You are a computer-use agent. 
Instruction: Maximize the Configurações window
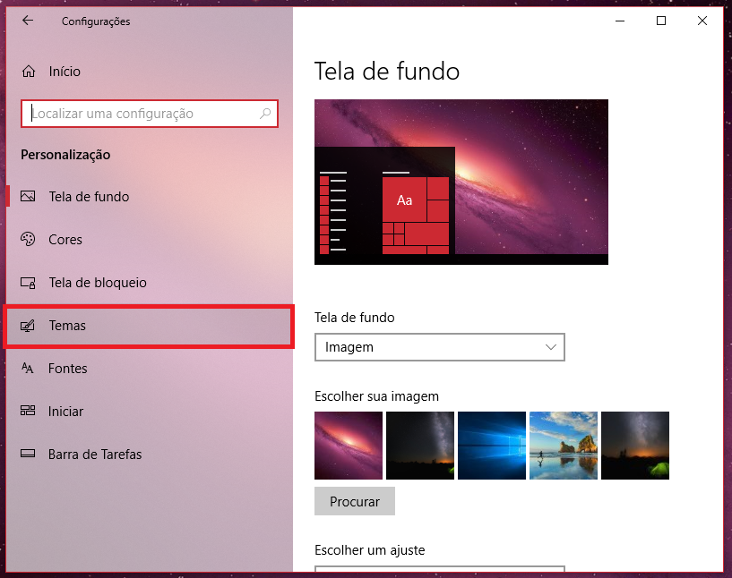tap(661, 21)
